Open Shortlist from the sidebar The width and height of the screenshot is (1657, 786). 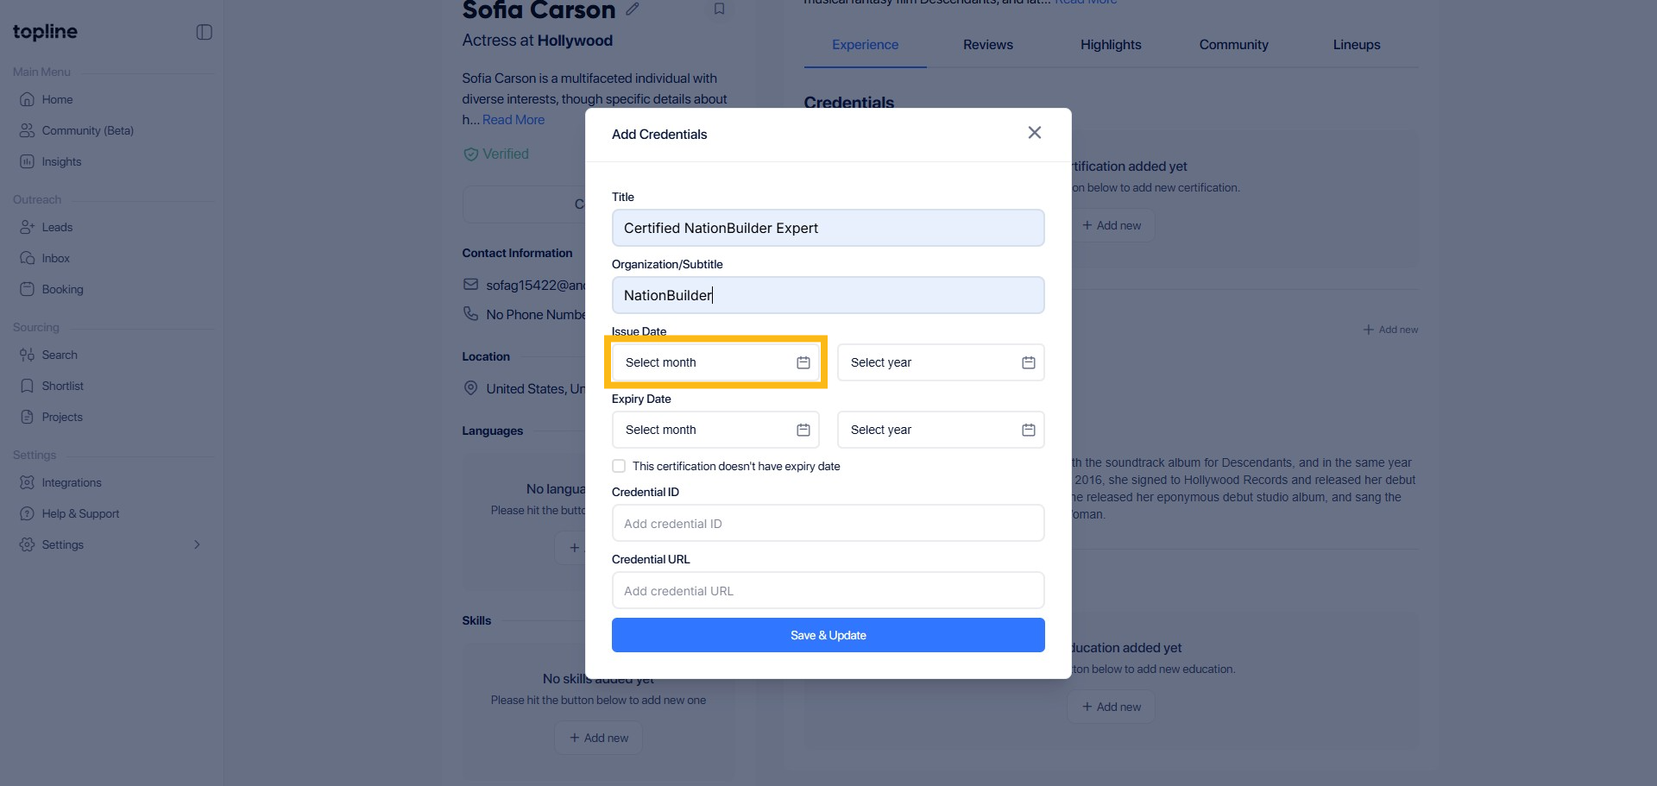62,386
